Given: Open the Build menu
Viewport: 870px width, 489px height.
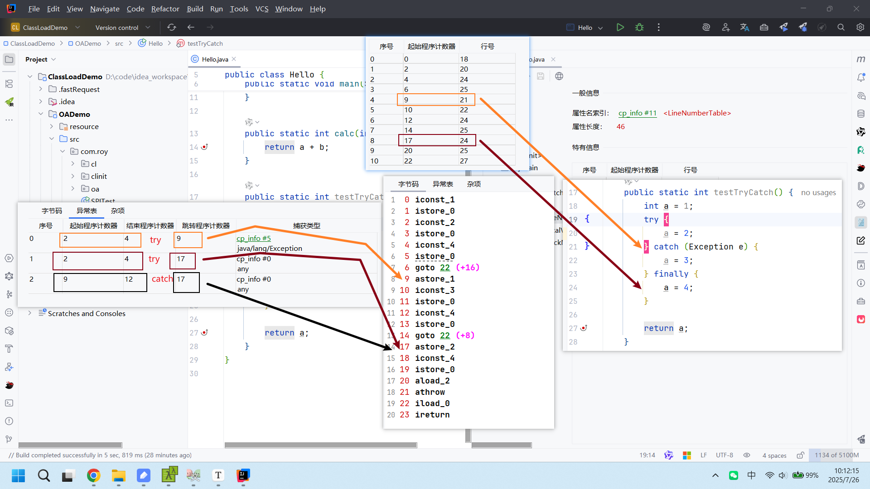Looking at the screenshot, I should pos(195,9).
